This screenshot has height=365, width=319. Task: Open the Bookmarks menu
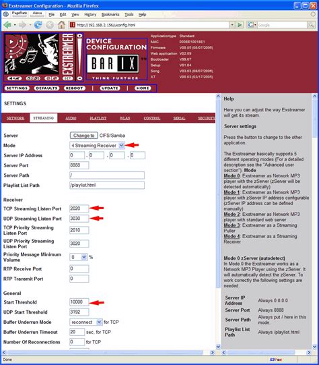point(110,14)
